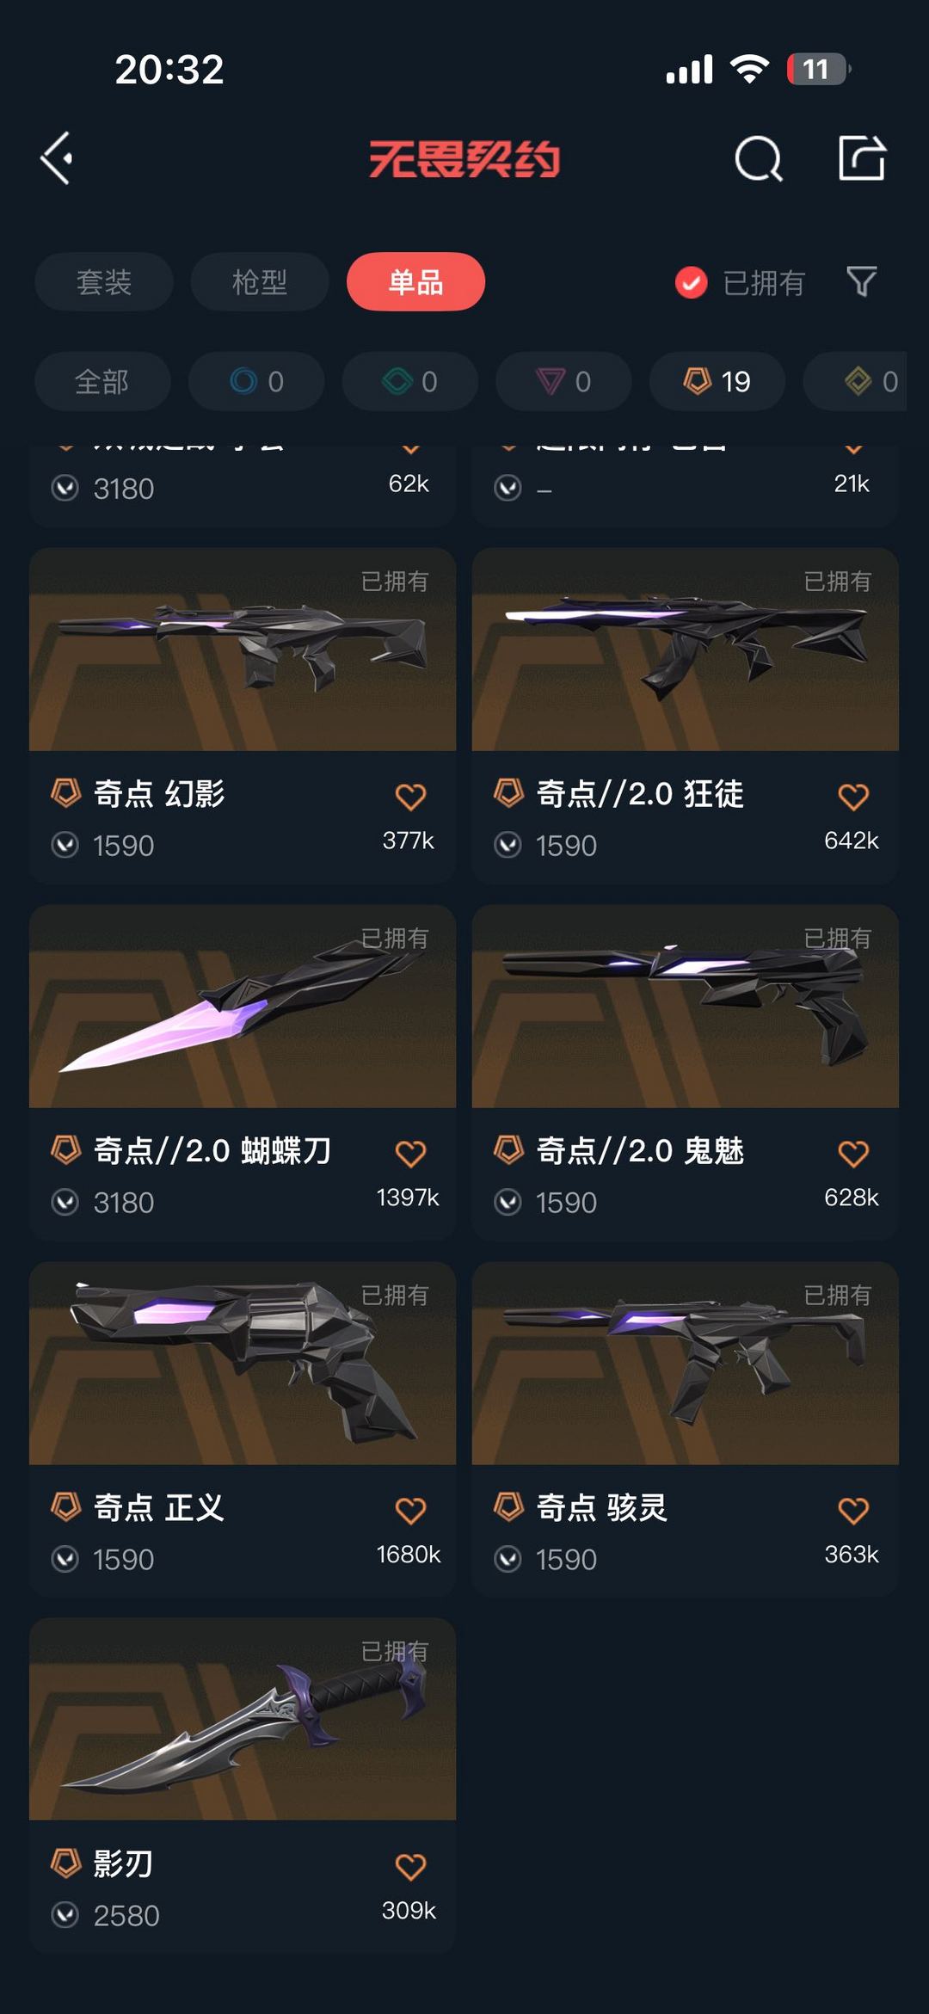Like the 奇点 正义 heart icon
The height and width of the screenshot is (2014, 929).
click(410, 1511)
